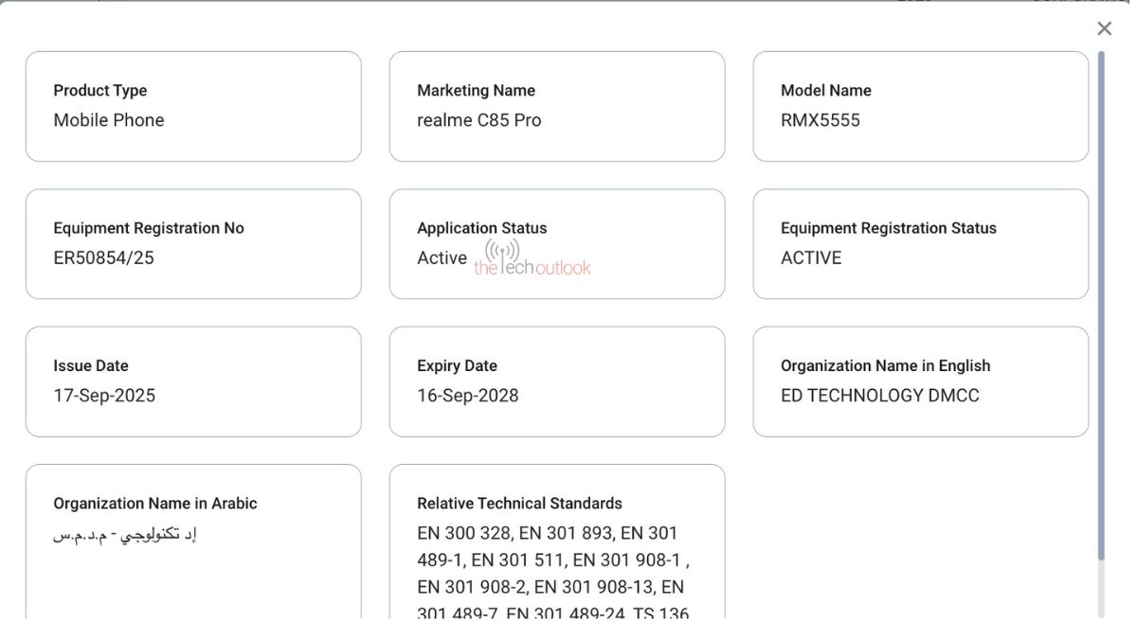The width and height of the screenshot is (1137, 639).
Task: Click the Marketing Name label
Action: tap(476, 91)
